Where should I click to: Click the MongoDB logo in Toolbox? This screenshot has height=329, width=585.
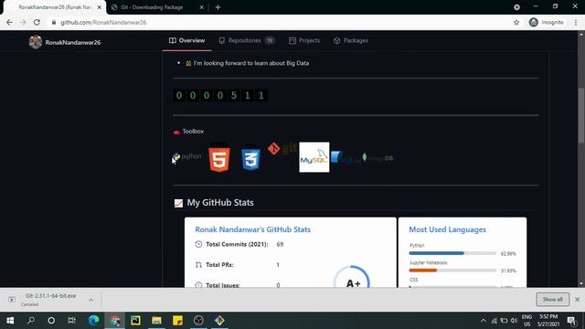pos(378,158)
